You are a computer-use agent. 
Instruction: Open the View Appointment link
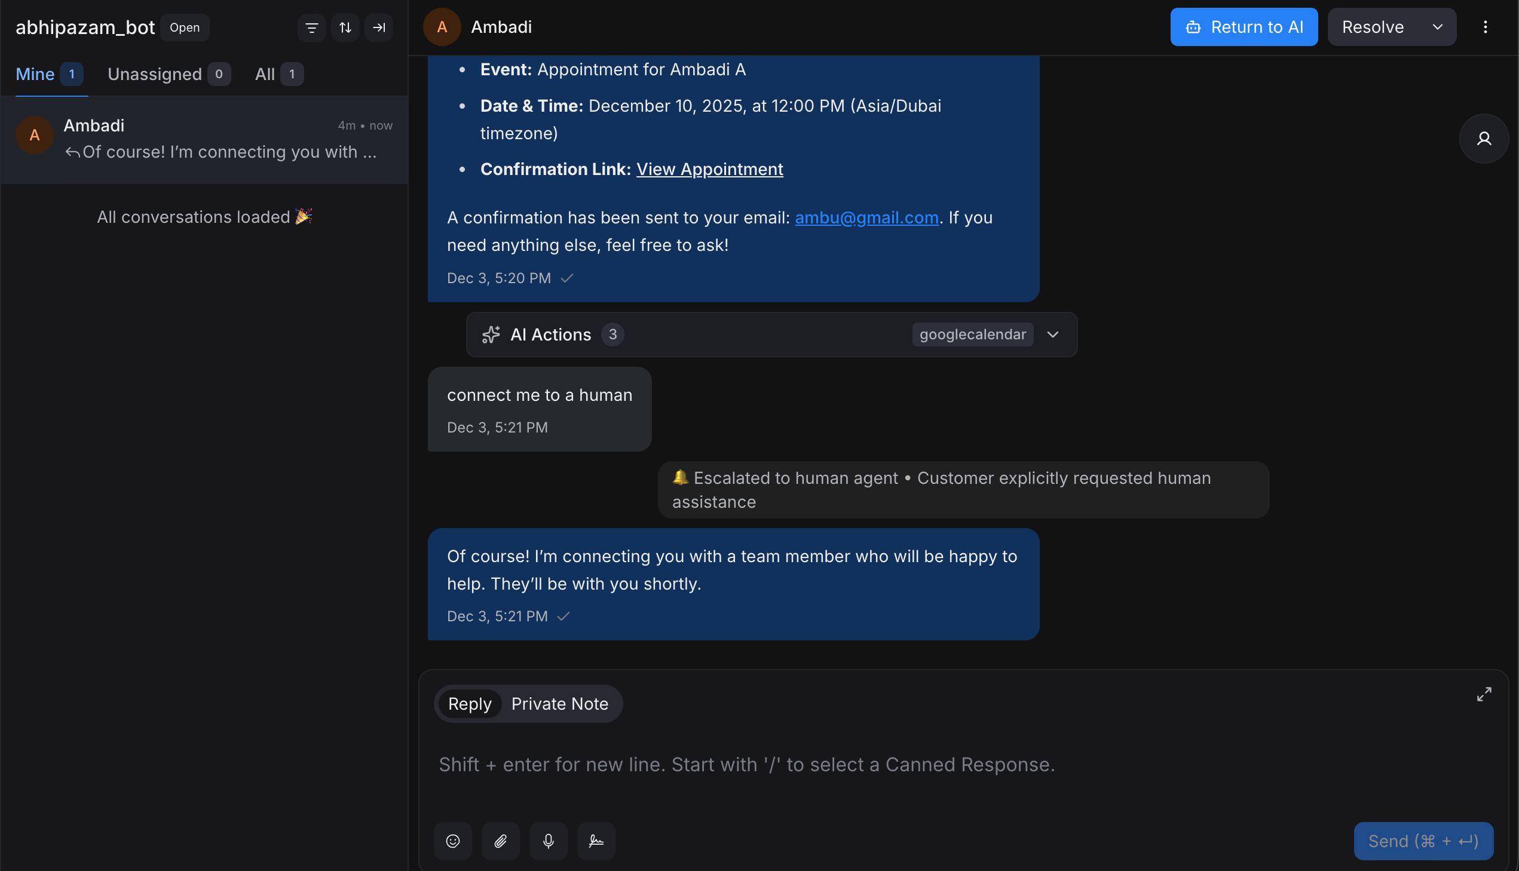click(709, 168)
